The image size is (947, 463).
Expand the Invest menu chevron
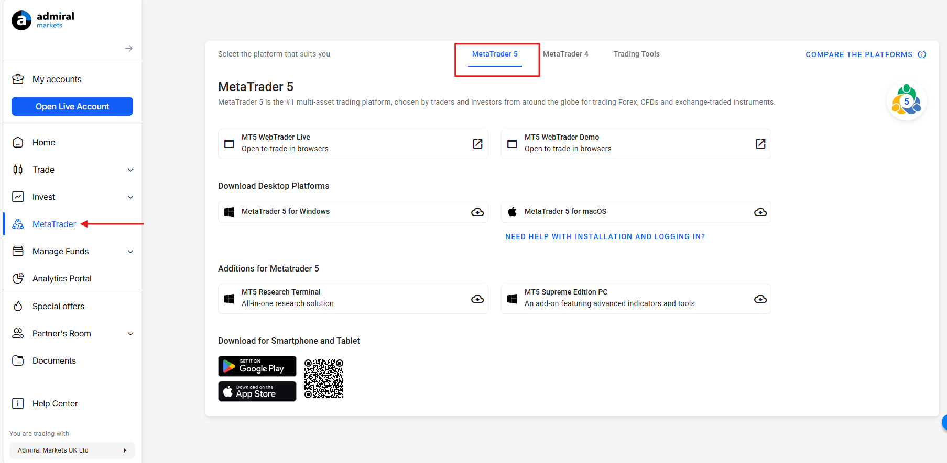tap(130, 197)
